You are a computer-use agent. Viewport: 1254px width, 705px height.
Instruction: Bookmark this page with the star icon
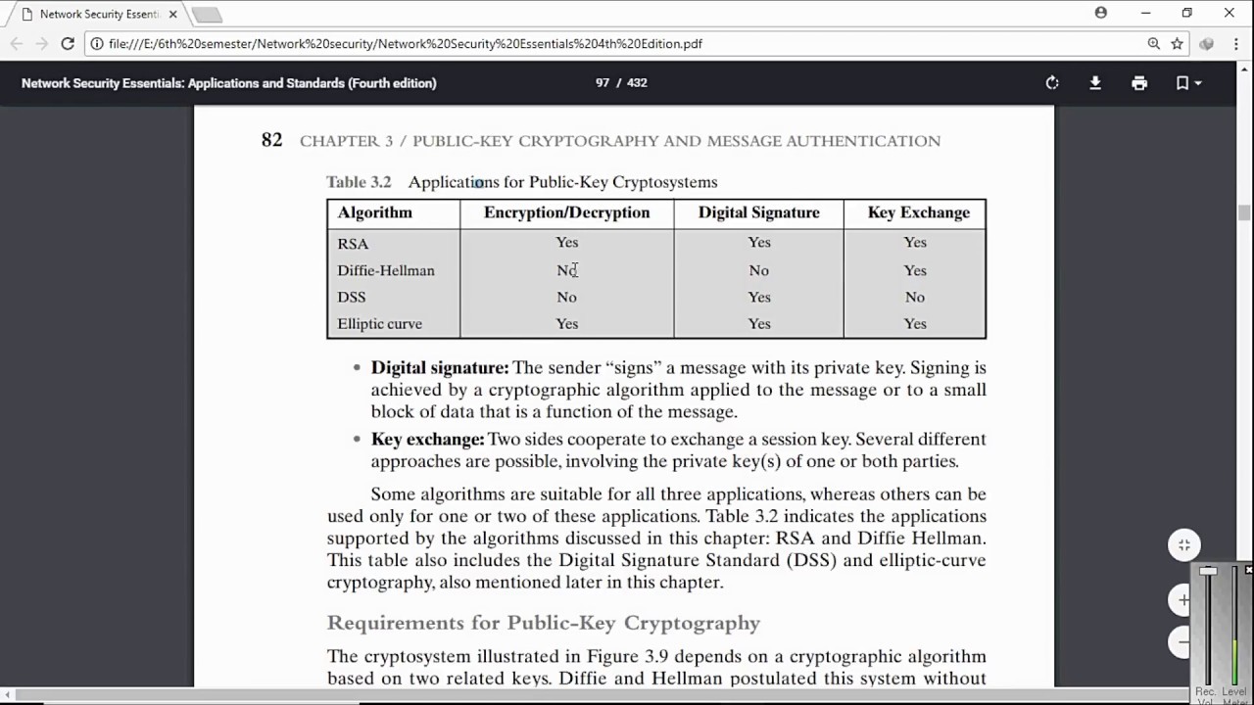1177,44
